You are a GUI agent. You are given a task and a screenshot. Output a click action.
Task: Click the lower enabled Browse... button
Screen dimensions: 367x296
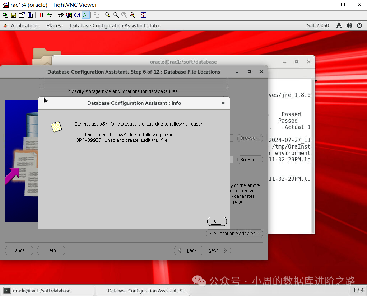point(250,159)
